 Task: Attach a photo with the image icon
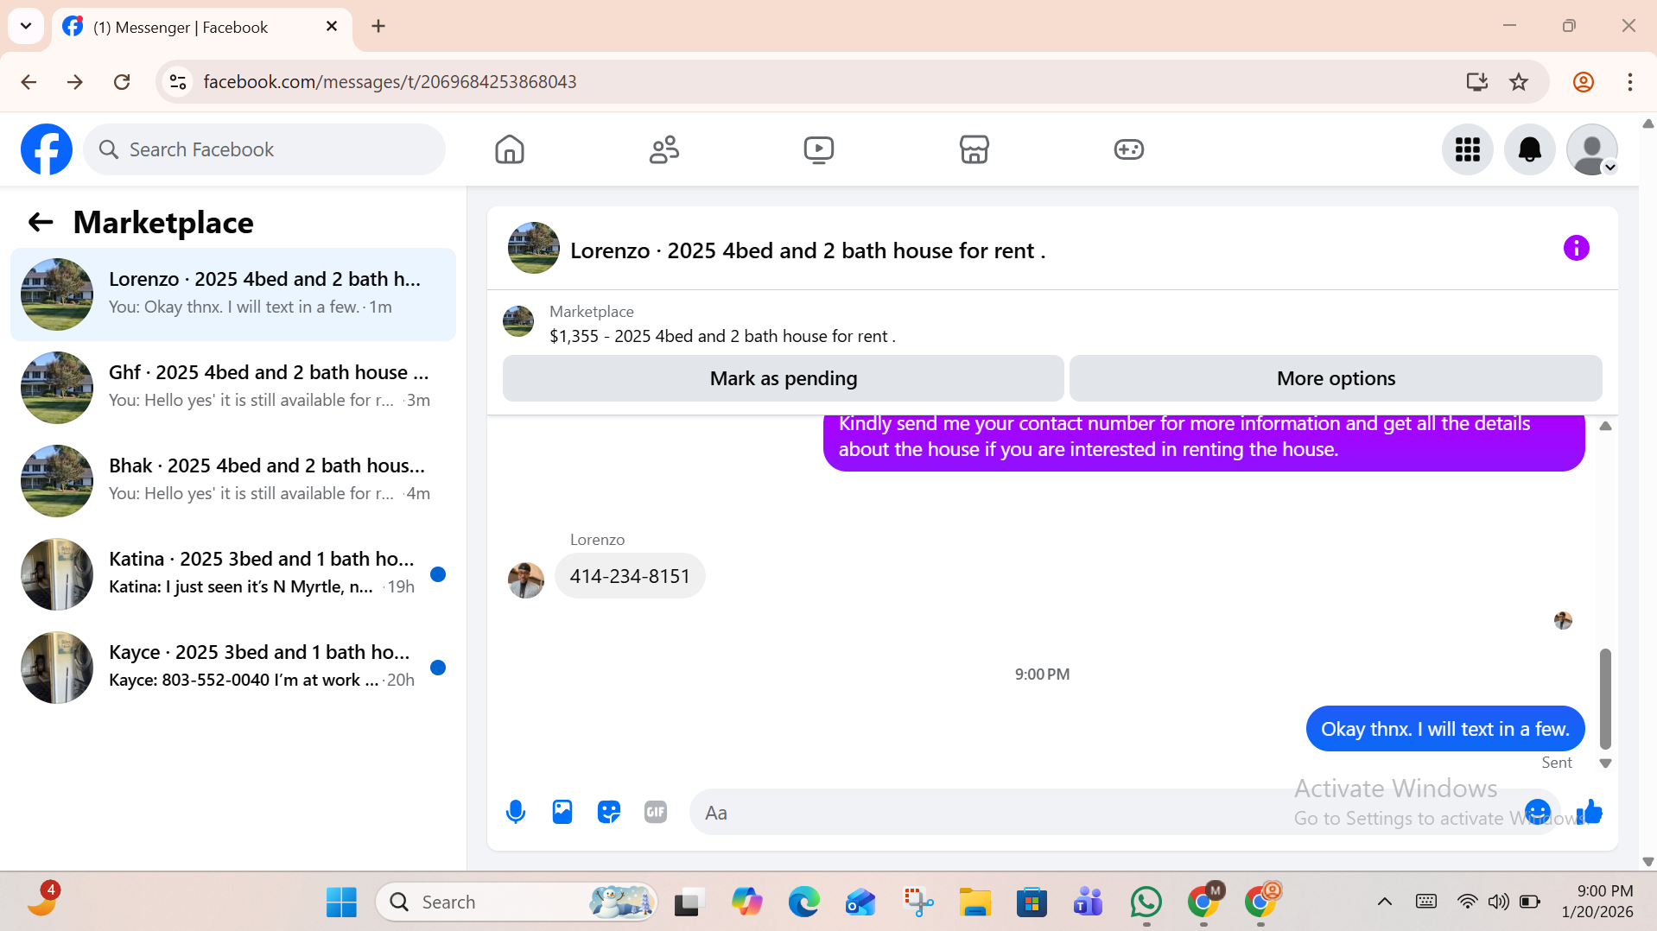point(562,812)
